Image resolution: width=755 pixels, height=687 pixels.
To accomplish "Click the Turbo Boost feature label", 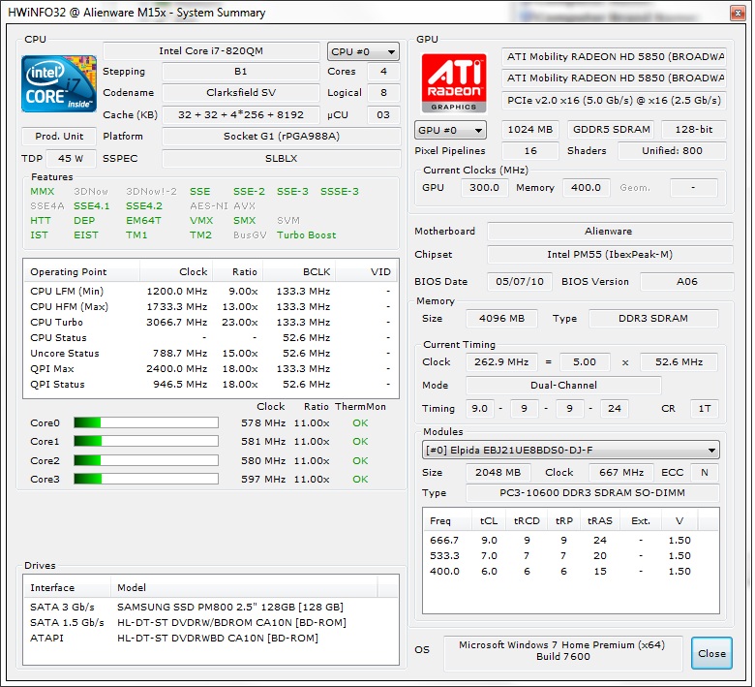I will 307,235.
